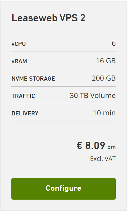Select the 30 TB Volume traffic value
This screenshot has width=128, height=211.
[x=93, y=96]
